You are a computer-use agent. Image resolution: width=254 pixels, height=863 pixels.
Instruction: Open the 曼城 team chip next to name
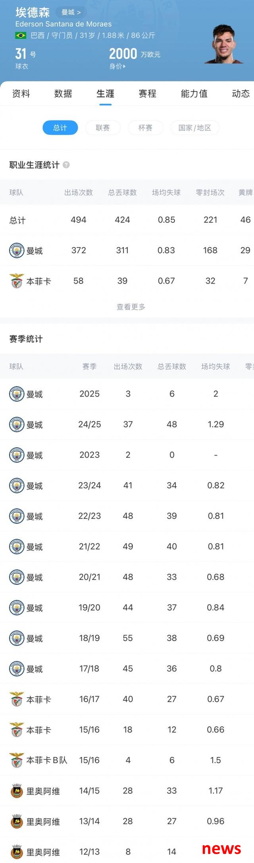[71, 12]
